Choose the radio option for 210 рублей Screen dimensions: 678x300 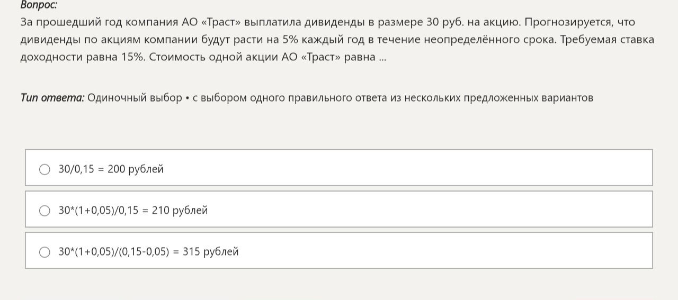click(x=45, y=211)
